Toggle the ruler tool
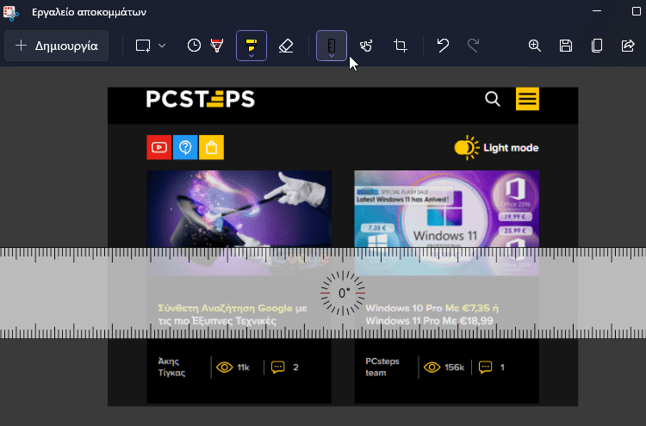The height and width of the screenshot is (426, 646). [332, 46]
